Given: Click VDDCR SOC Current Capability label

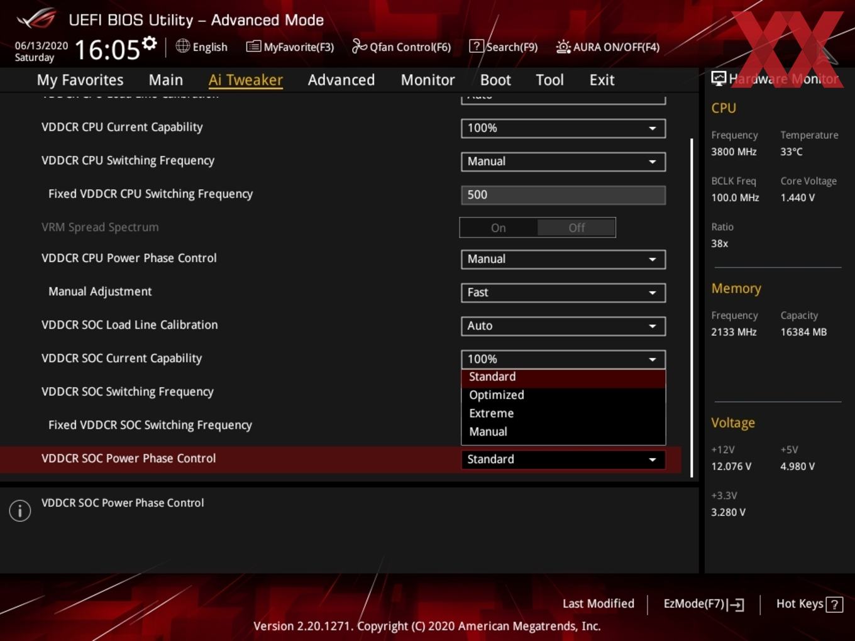Looking at the screenshot, I should pyautogui.click(x=121, y=358).
